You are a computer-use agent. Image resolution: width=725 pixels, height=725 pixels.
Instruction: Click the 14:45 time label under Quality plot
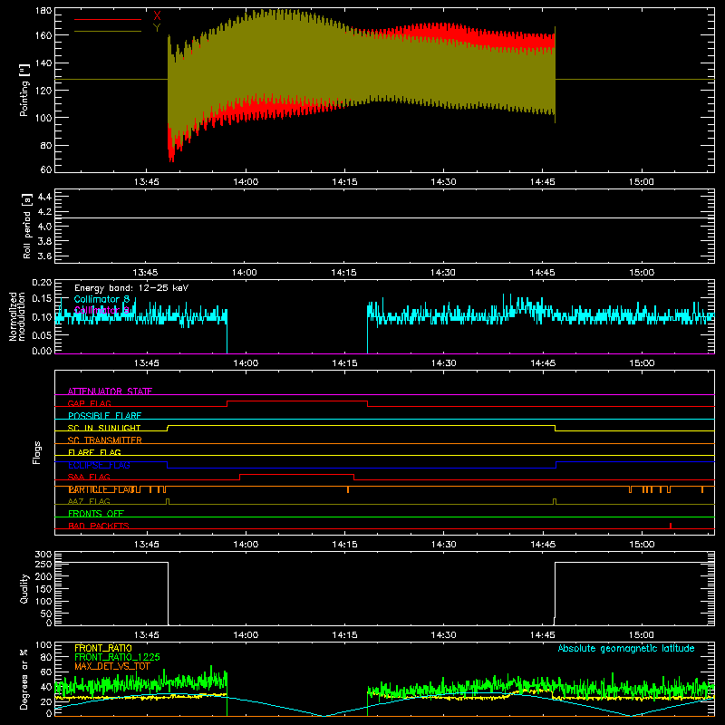(543, 635)
